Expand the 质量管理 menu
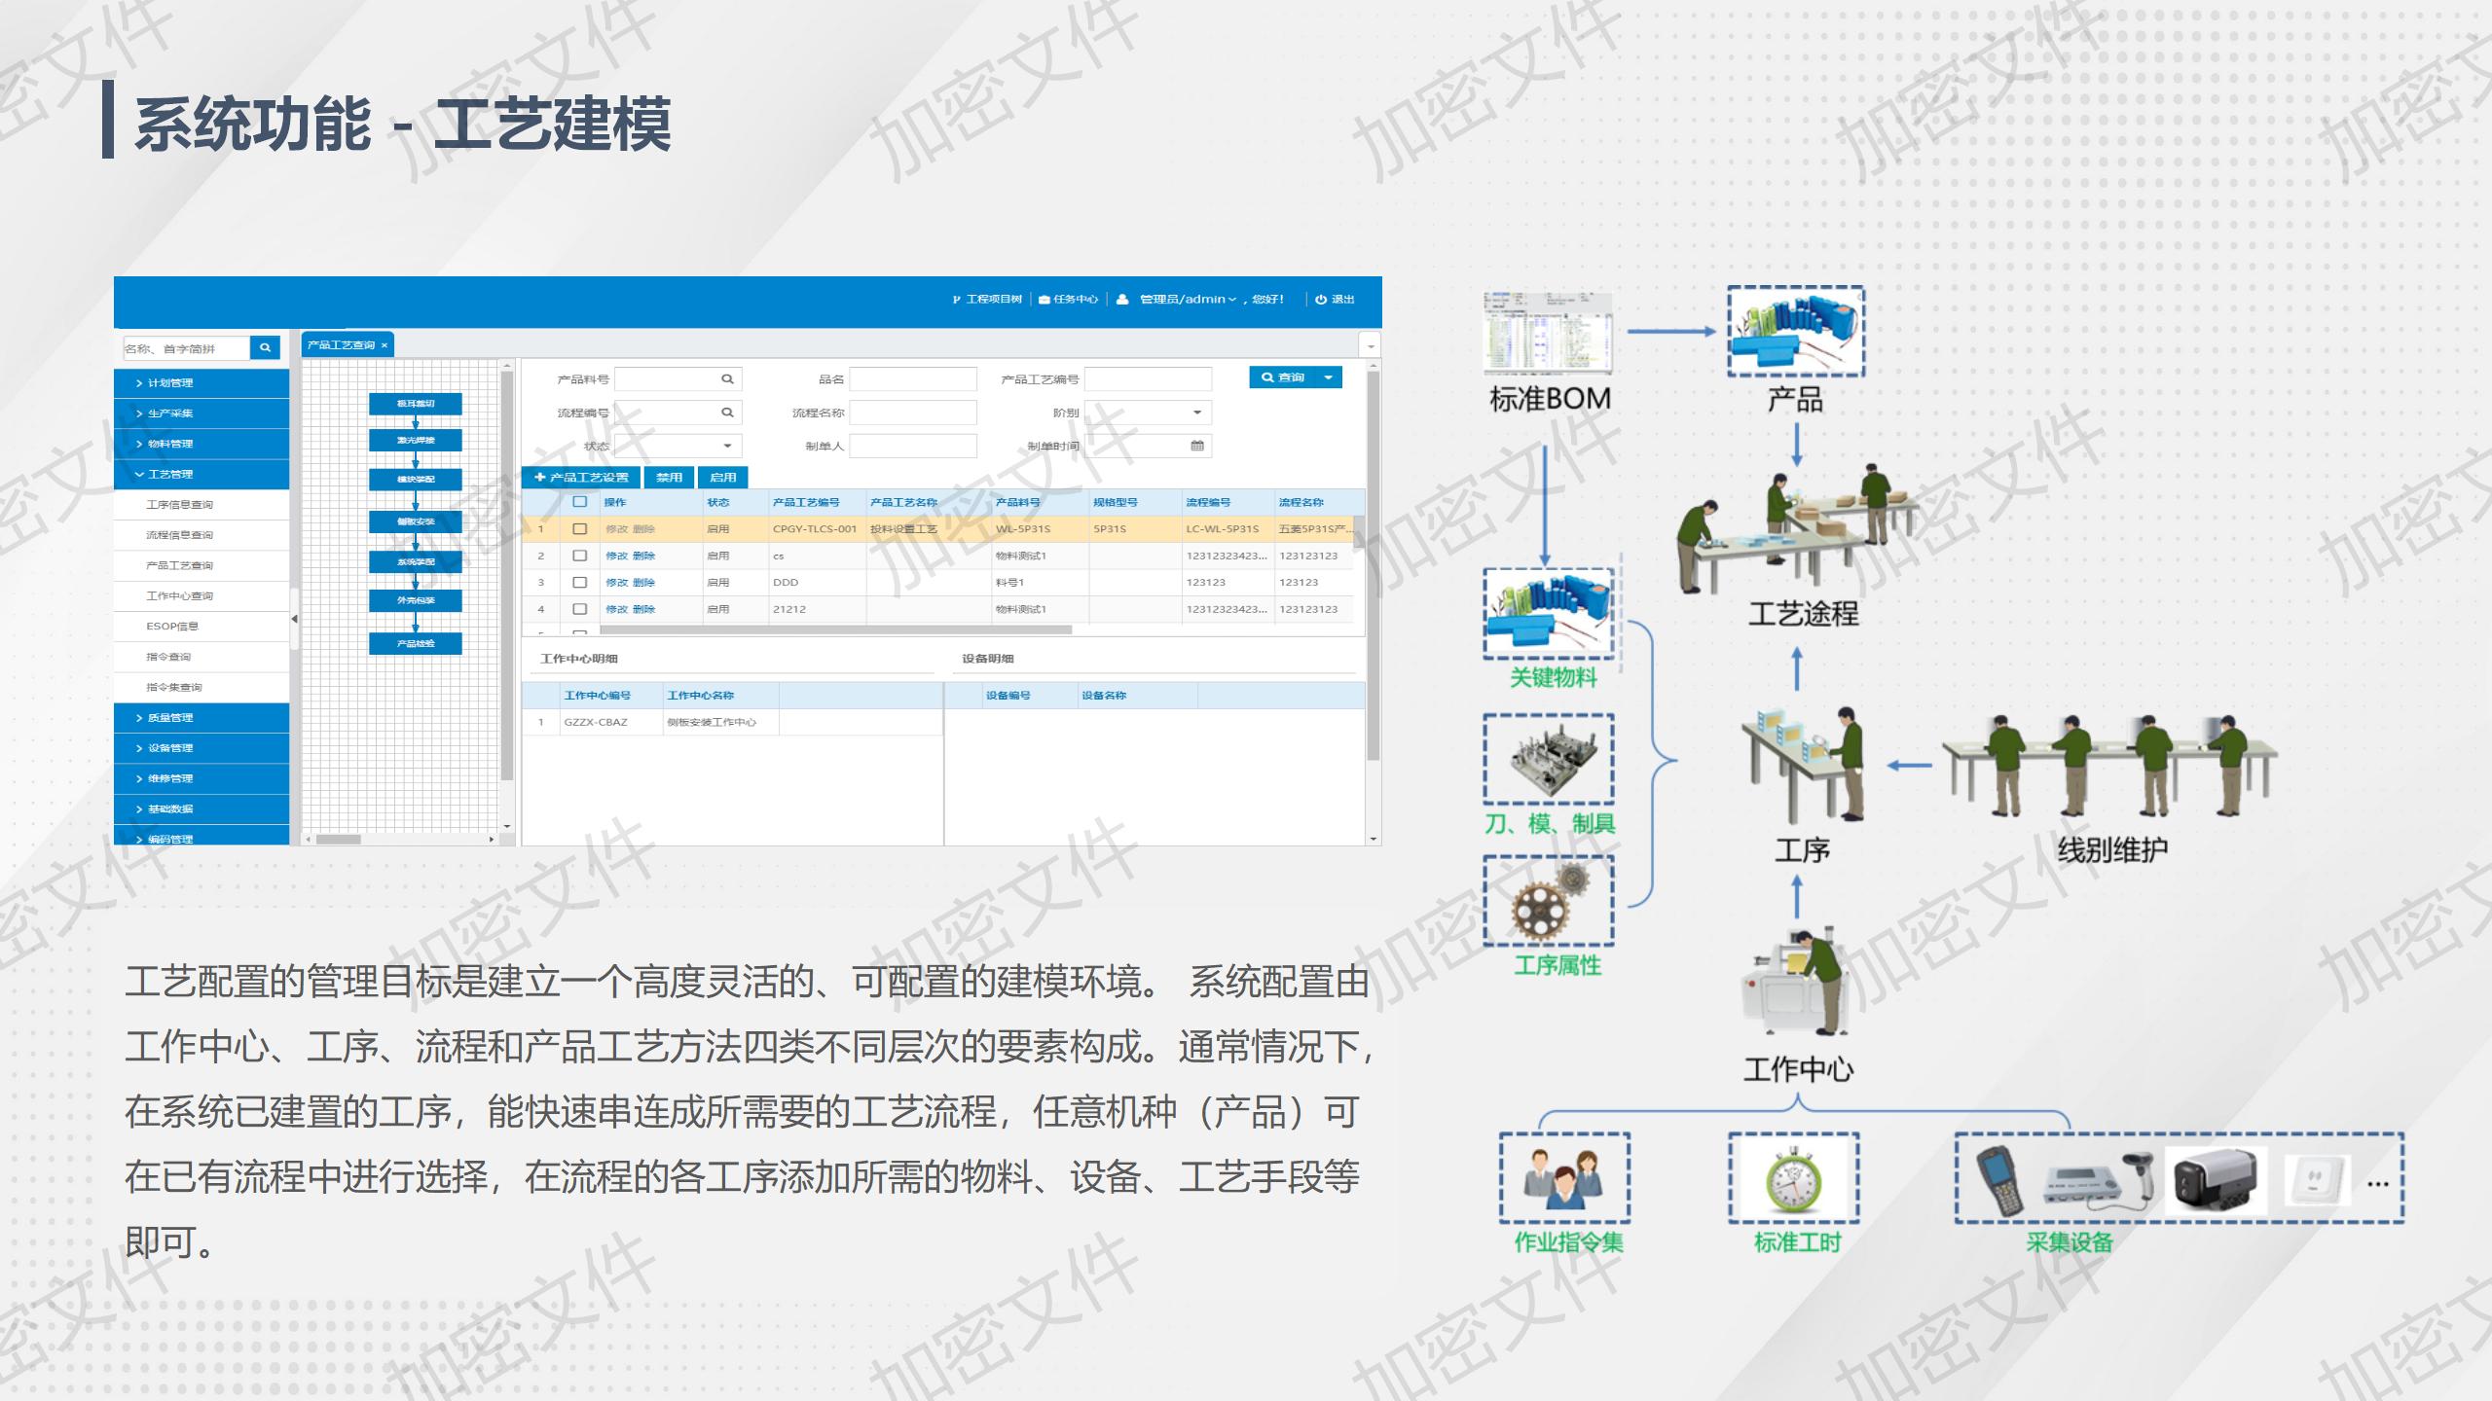This screenshot has height=1401, width=2492. pyautogui.click(x=202, y=718)
